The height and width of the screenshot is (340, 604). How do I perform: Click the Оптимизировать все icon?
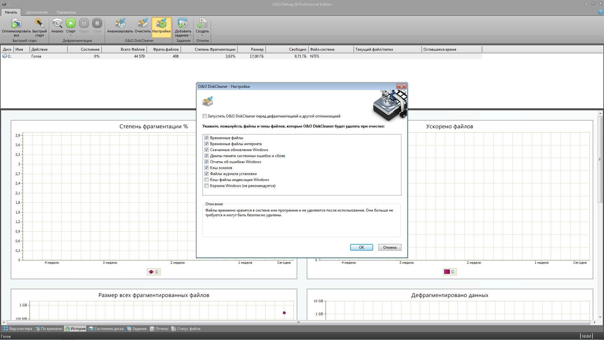coord(16,24)
